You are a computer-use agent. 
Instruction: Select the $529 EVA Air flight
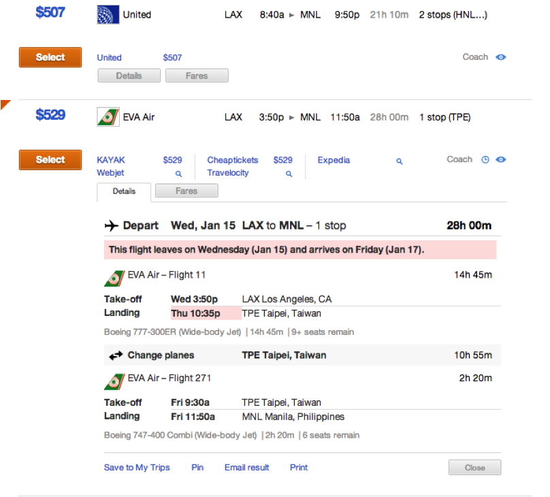[x=50, y=160]
